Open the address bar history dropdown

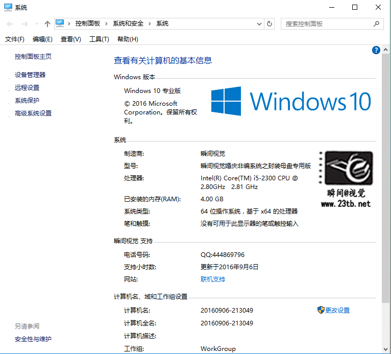(x=259, y=24)
